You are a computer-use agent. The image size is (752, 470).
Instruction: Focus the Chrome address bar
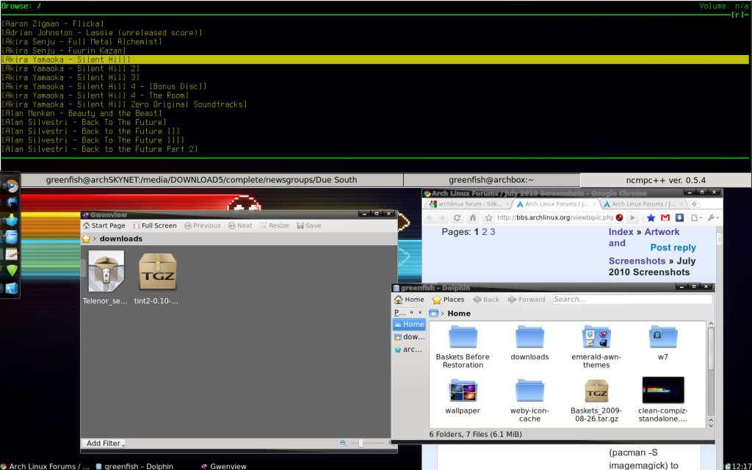554,217
